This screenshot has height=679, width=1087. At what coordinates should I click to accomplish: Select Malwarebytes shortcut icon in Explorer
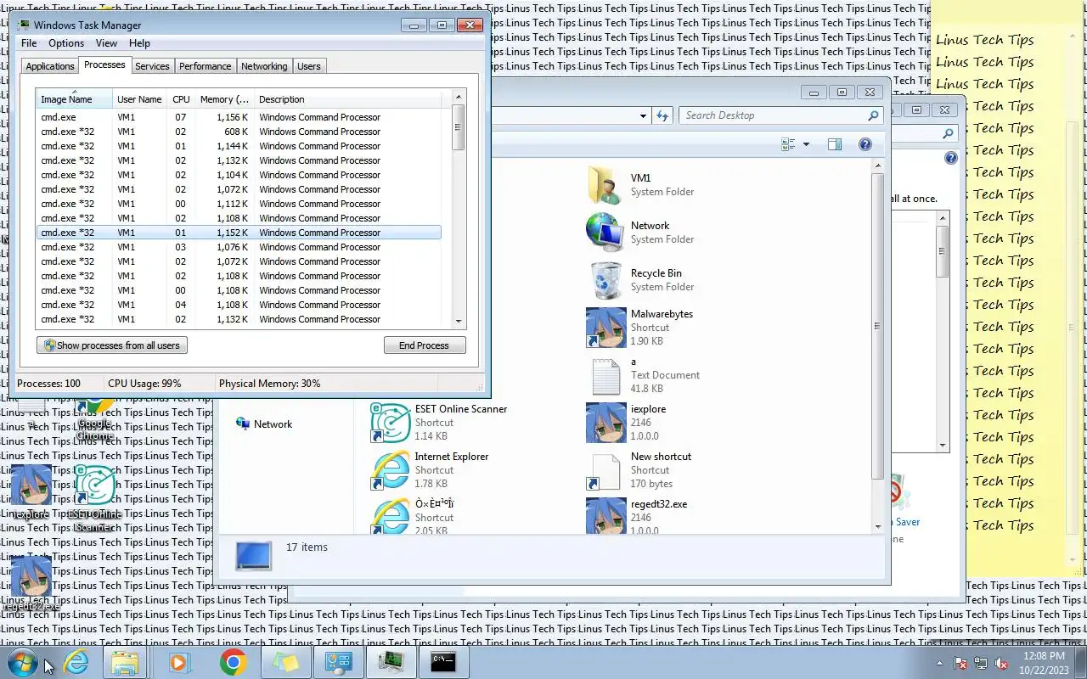[605, 328]
